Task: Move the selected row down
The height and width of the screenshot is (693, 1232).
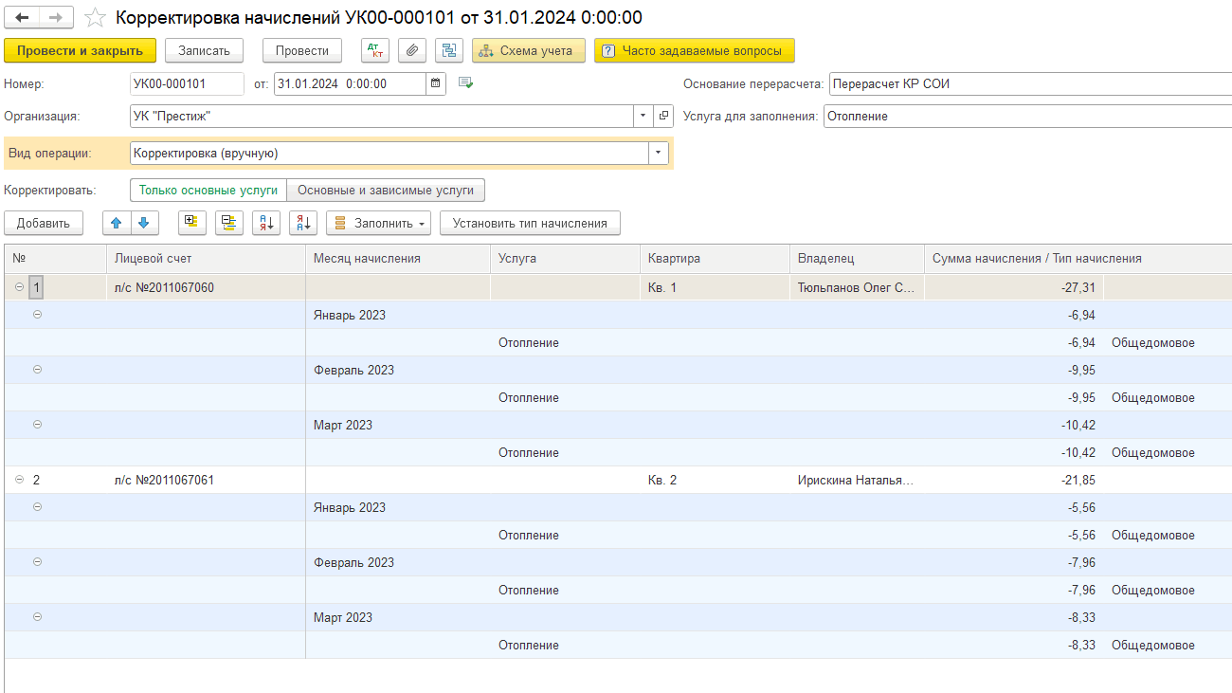Action: [143, 223]
